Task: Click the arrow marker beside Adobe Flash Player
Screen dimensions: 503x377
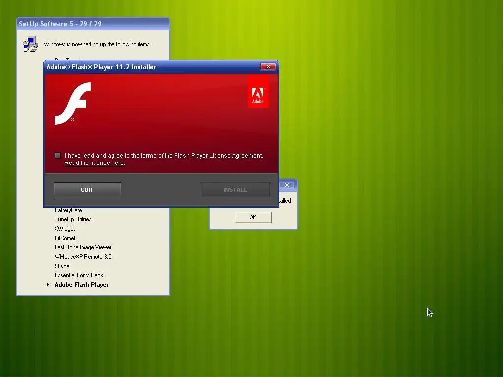Action: pos(48,285)
